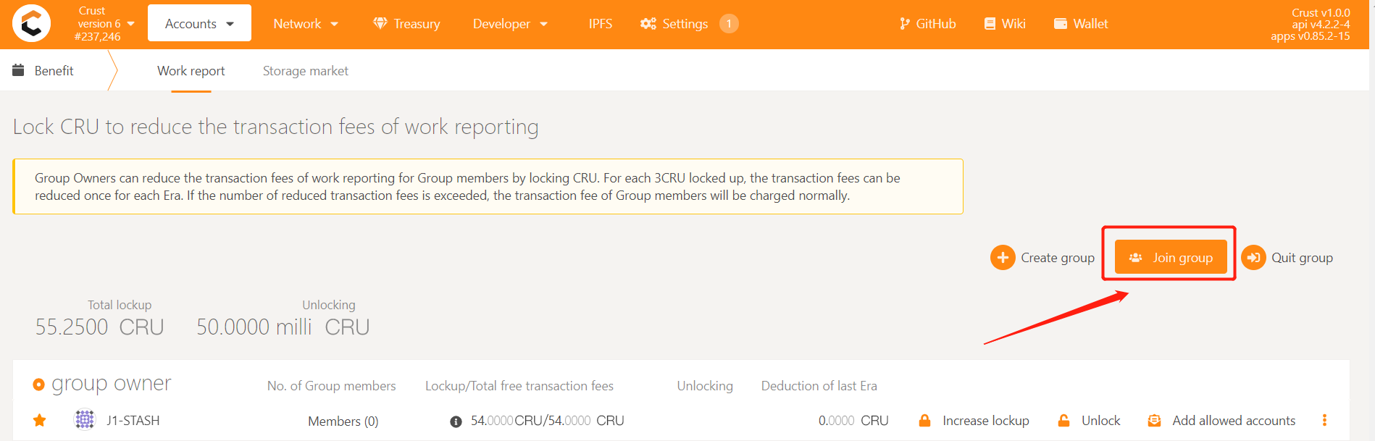1375x441 pixels.
Task: Click the Create group plus icon
Action: (x=1003, y=257)
